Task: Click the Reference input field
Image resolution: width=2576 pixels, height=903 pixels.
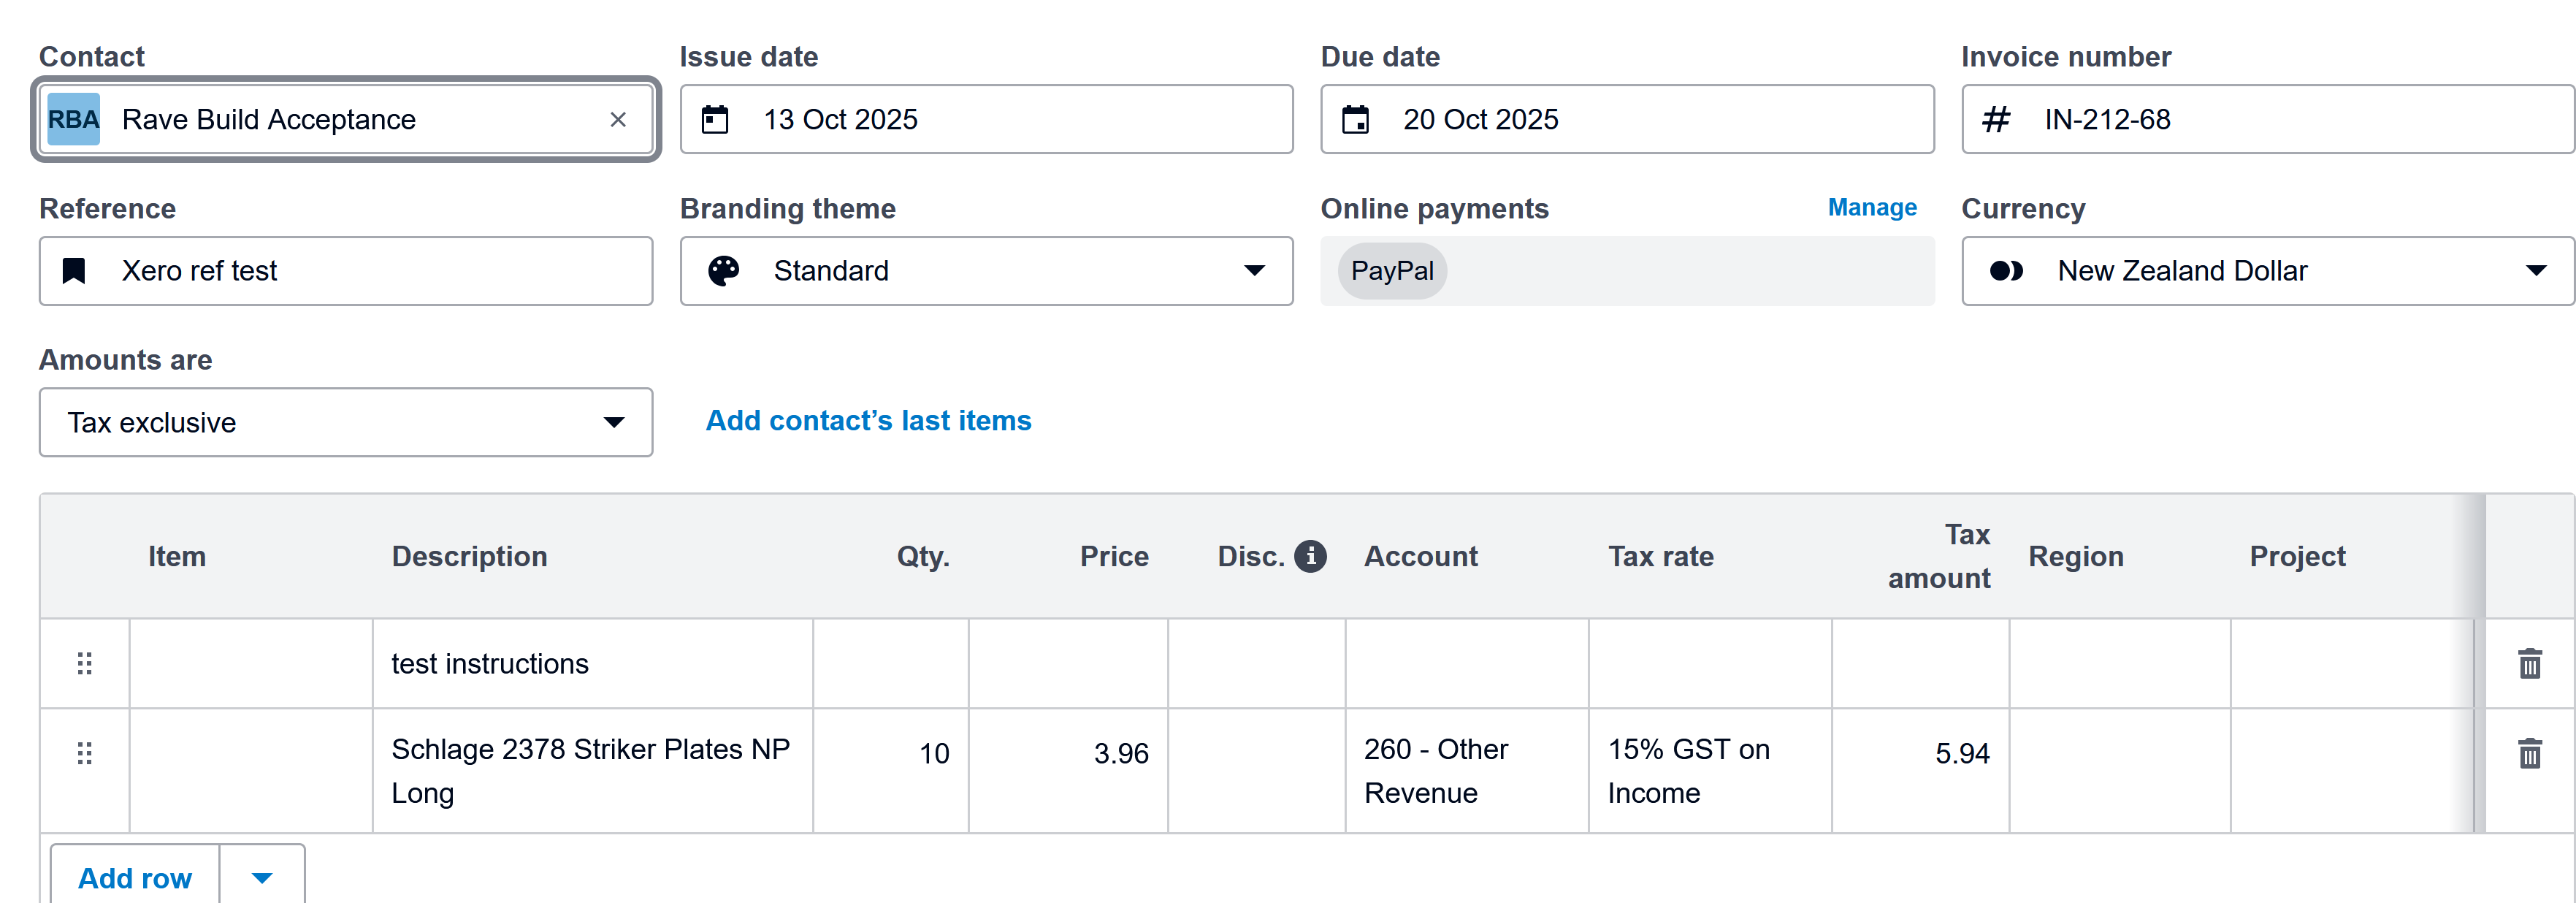Action: pyautogui.click(x=380, y=271)
